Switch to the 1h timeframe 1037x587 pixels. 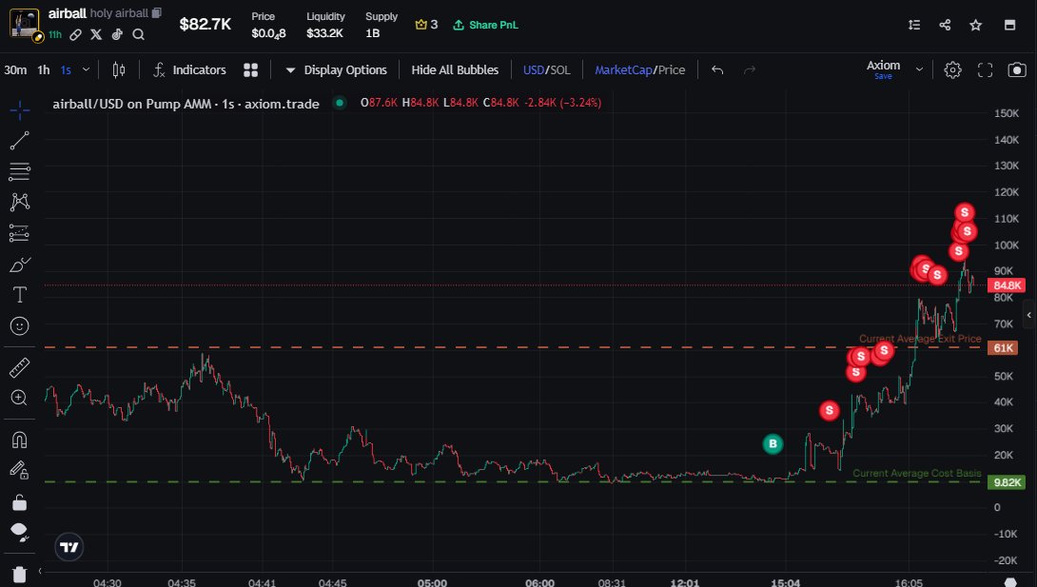point(44,70)
